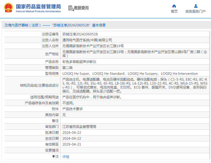This screenshot has height=163, width=211.
Task: Click the 政务服务门户 label
Action: pos(196,12)
